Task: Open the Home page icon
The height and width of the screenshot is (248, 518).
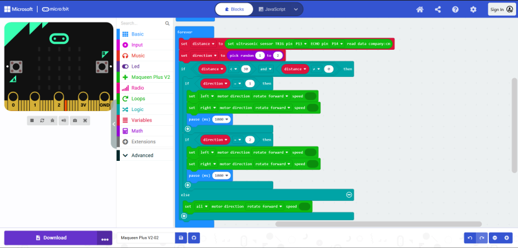Action: [x=420, y=10]
